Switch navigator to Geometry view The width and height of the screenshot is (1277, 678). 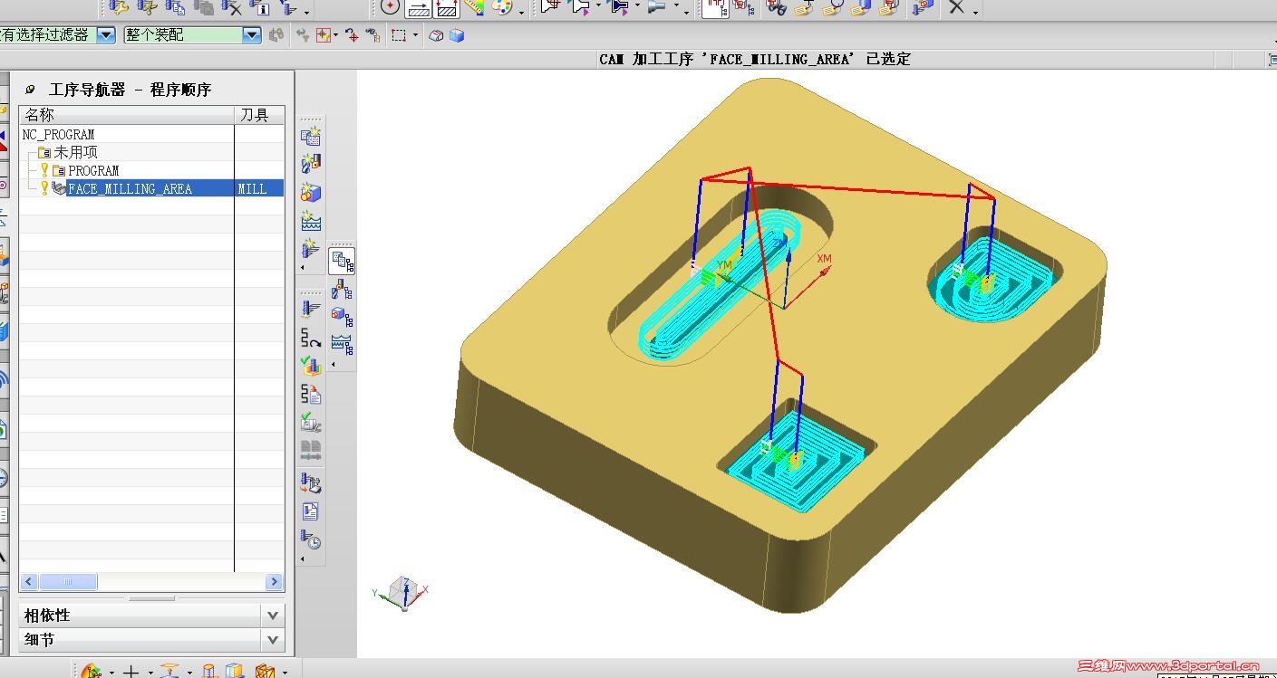click(x=342, y=317)
